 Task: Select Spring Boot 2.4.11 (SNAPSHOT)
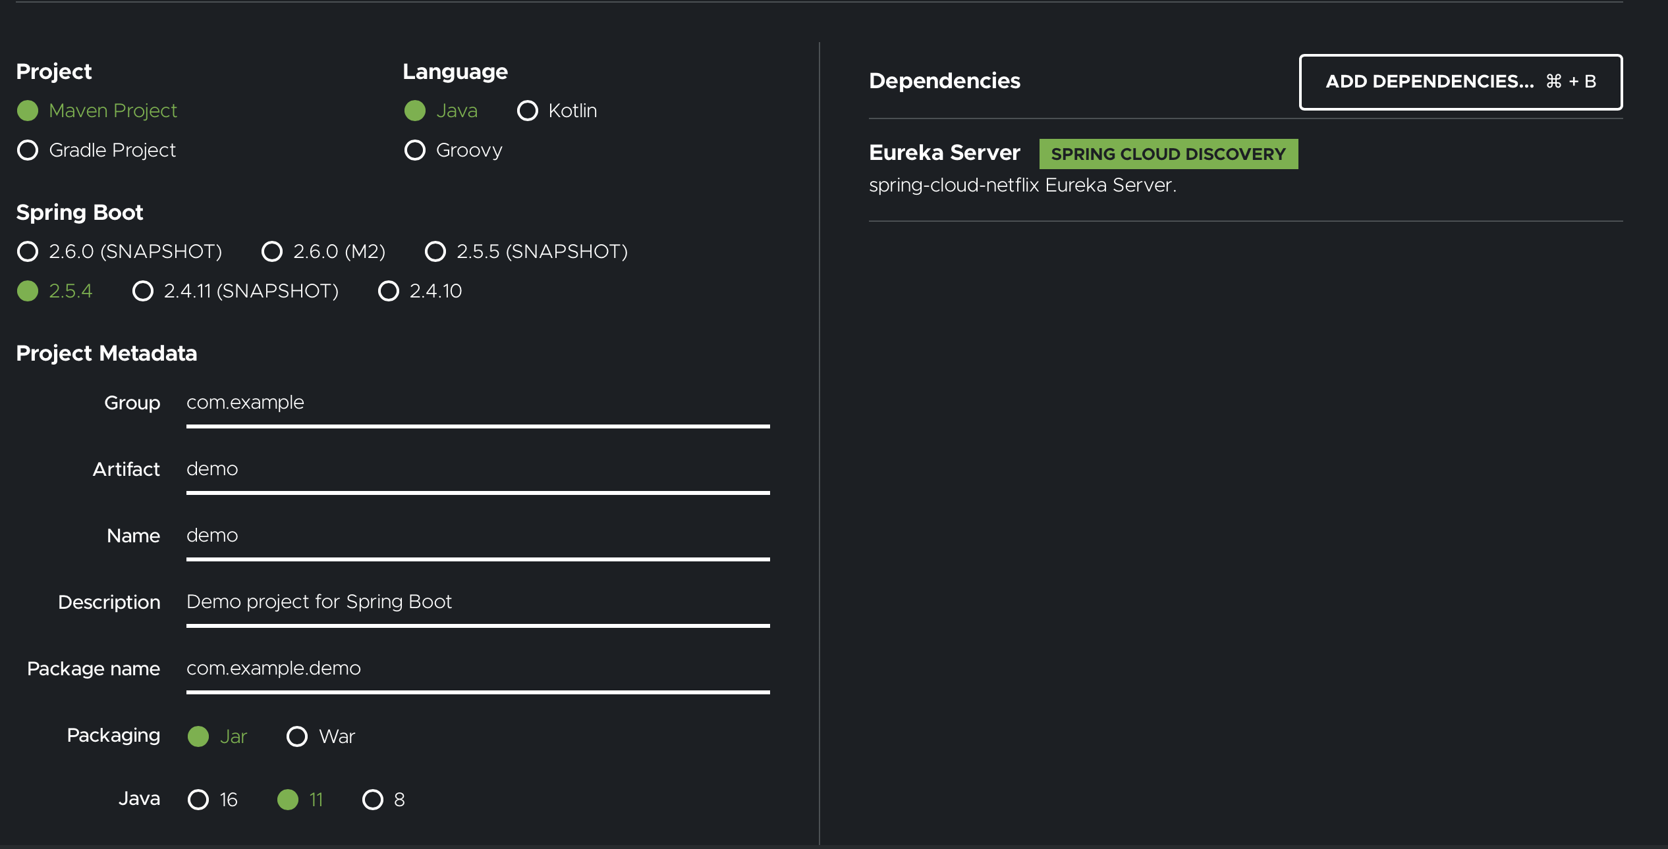[143, 291]
